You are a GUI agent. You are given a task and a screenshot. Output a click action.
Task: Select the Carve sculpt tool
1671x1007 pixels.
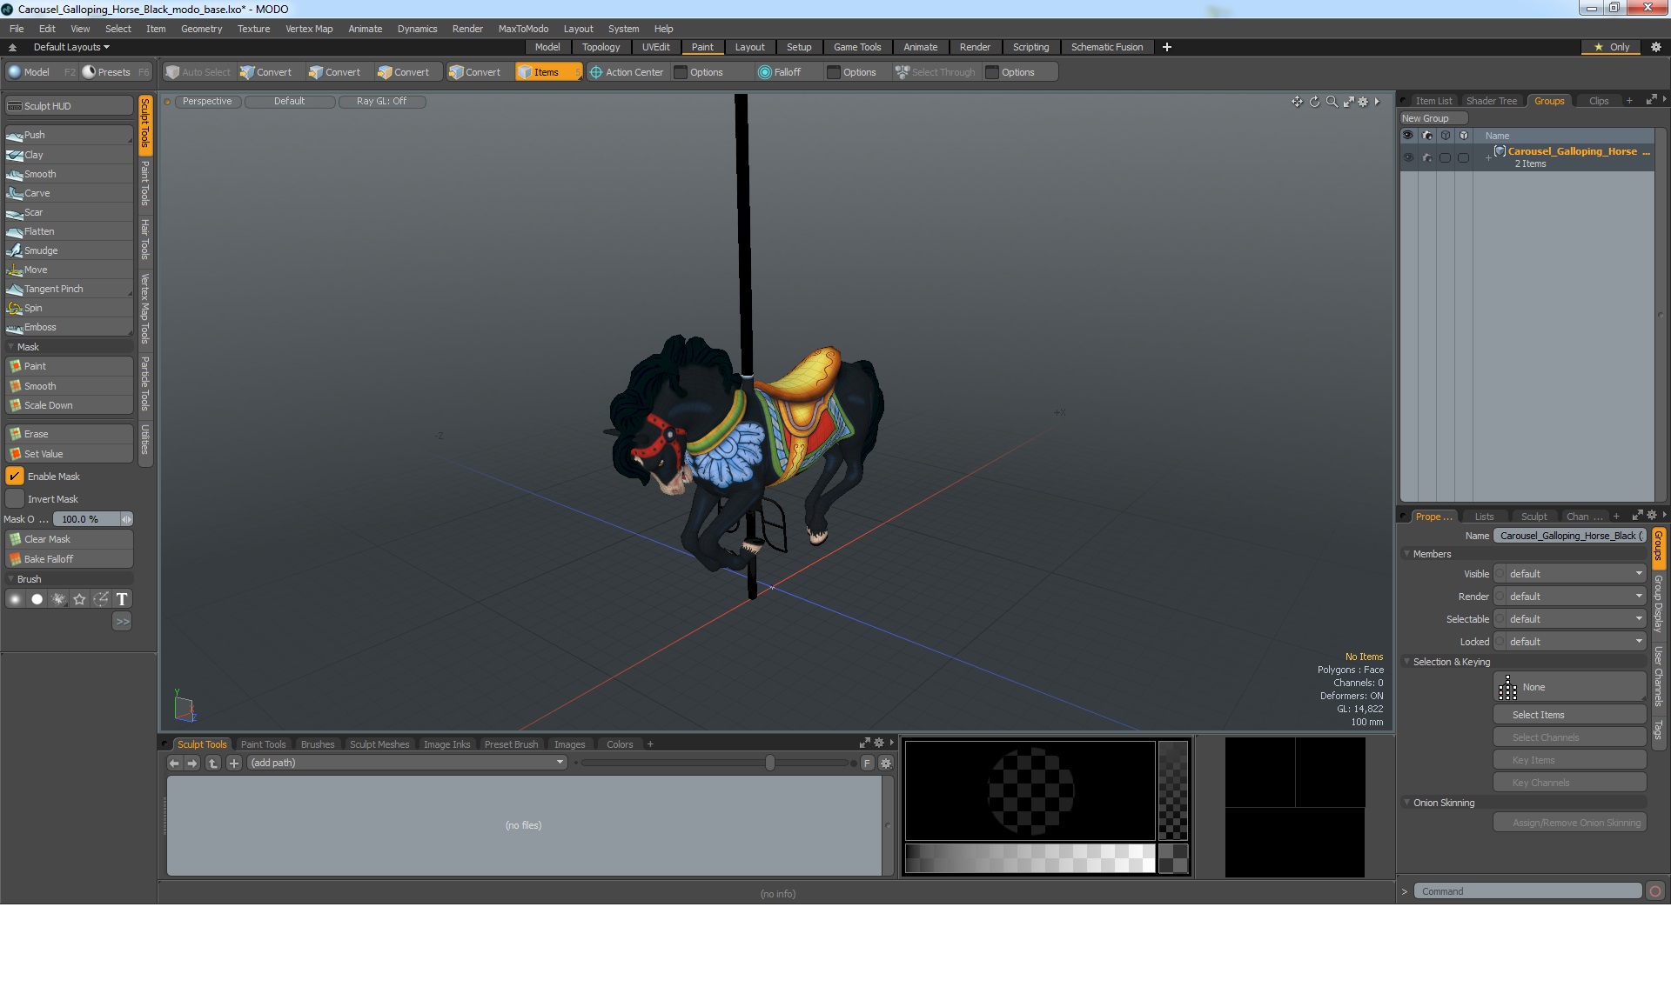click(x=67, y=192)
